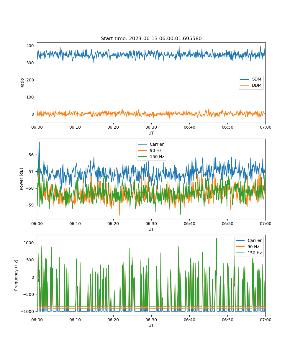Screen dimensions: 295x354
Task: Click '150 Hz' in the Power plot legend
Action: click(157, 157)
